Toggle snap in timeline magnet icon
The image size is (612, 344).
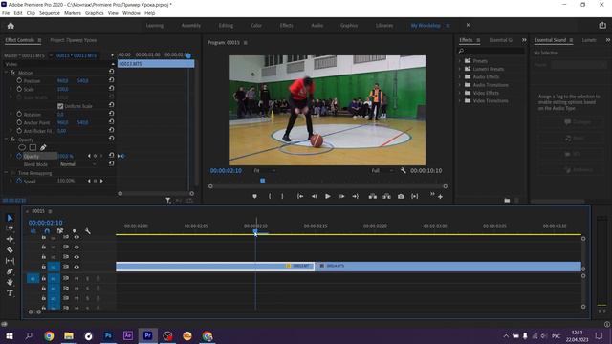[x=47, y=231]
